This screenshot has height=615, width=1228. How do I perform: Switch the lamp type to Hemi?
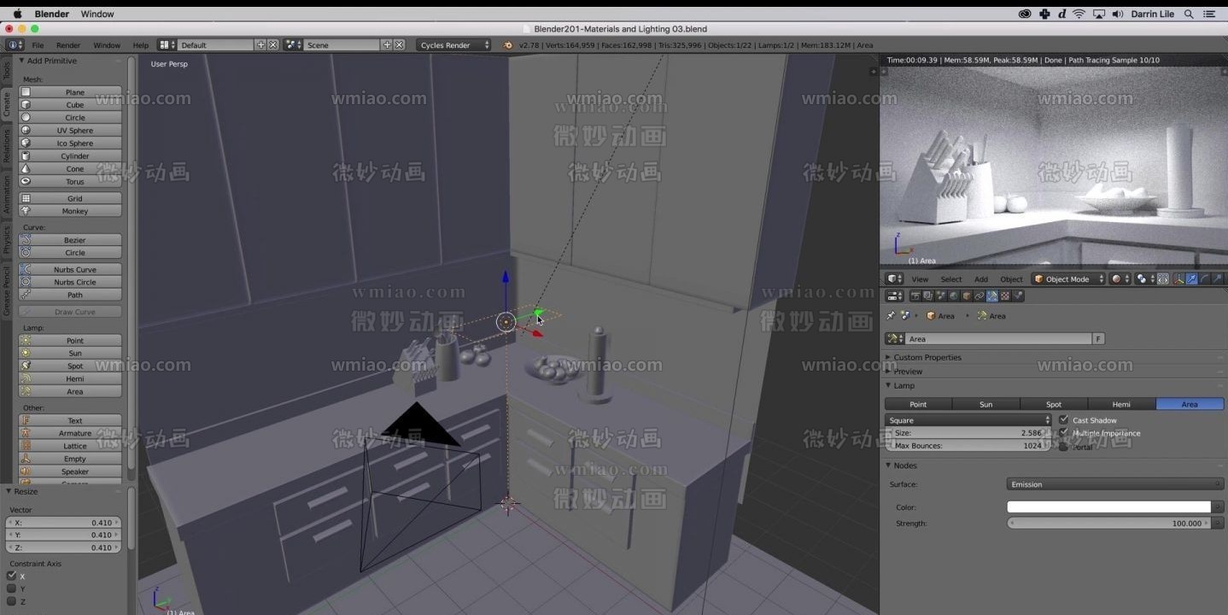point(1121,404)
